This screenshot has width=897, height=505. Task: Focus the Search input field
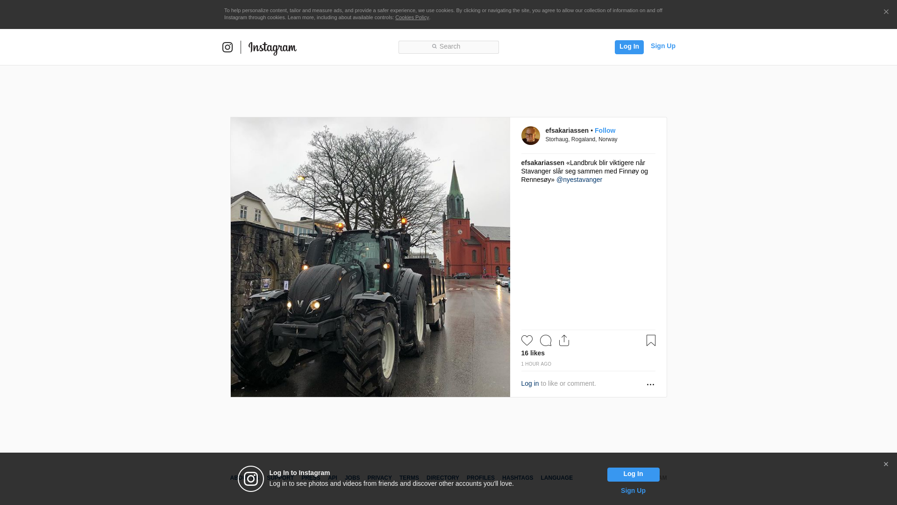(448, 47)
